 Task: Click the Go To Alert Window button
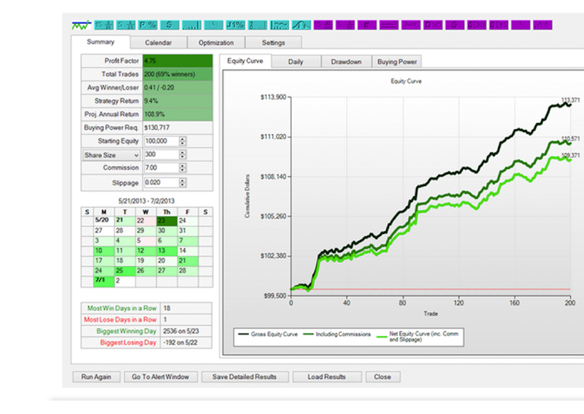click(x=160, y=377)
